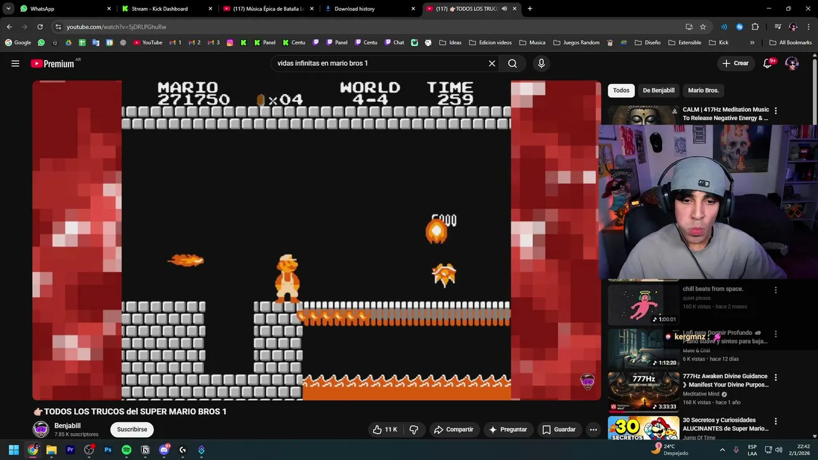Open the YouTube guide hamburger menu
The height and width of the screenshot is (460, 818).
click(x=15, y=63)
